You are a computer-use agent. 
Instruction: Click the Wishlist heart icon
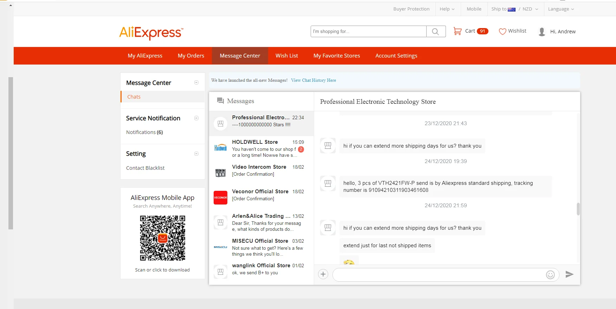point(502,32)
